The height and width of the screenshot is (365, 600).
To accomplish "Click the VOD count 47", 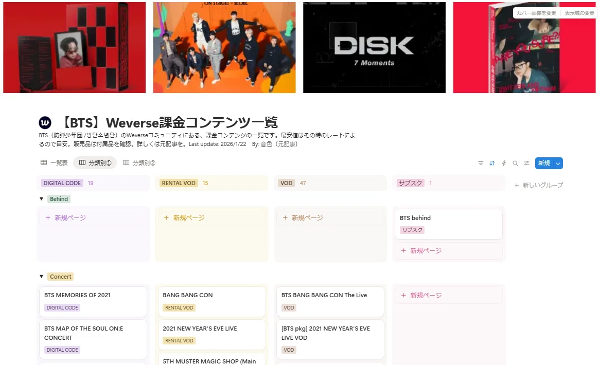I will [303, 183].
